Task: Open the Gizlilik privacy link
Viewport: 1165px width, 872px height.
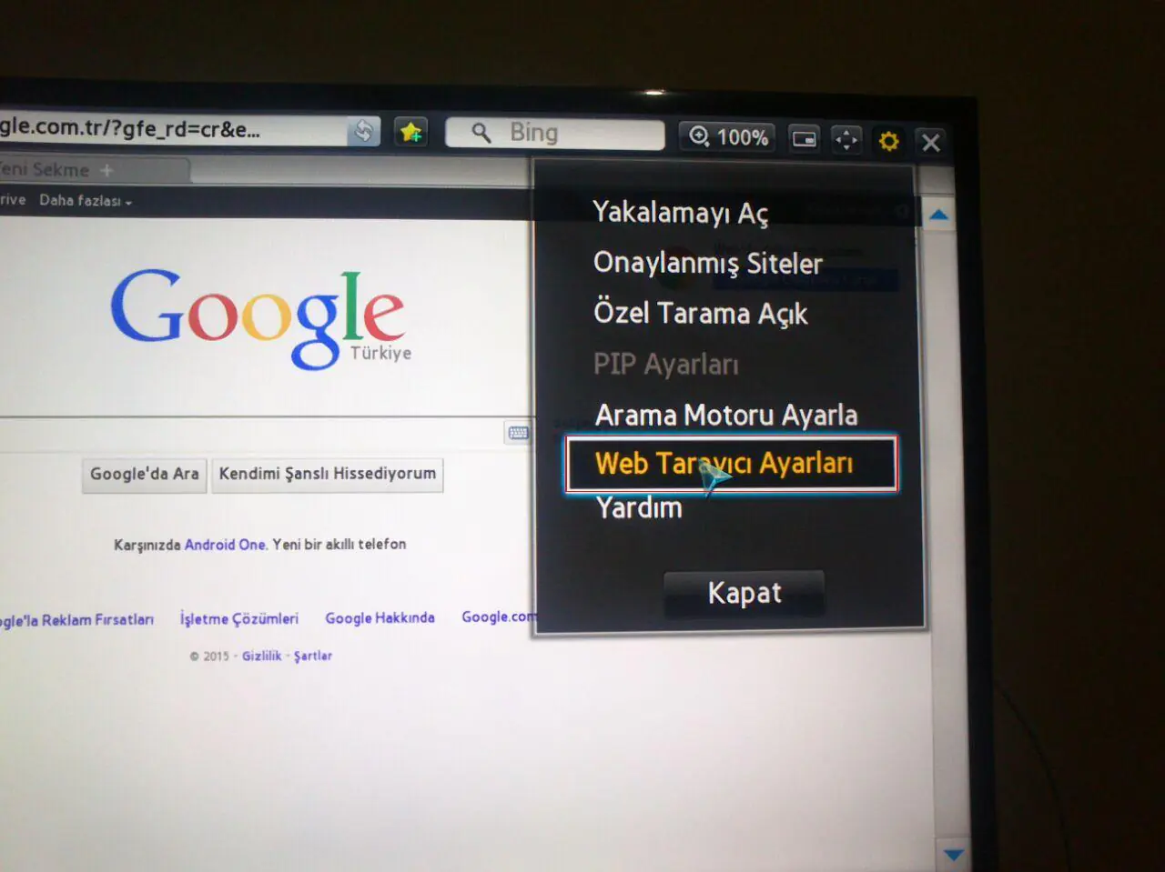Action: [x=262, y=656]
